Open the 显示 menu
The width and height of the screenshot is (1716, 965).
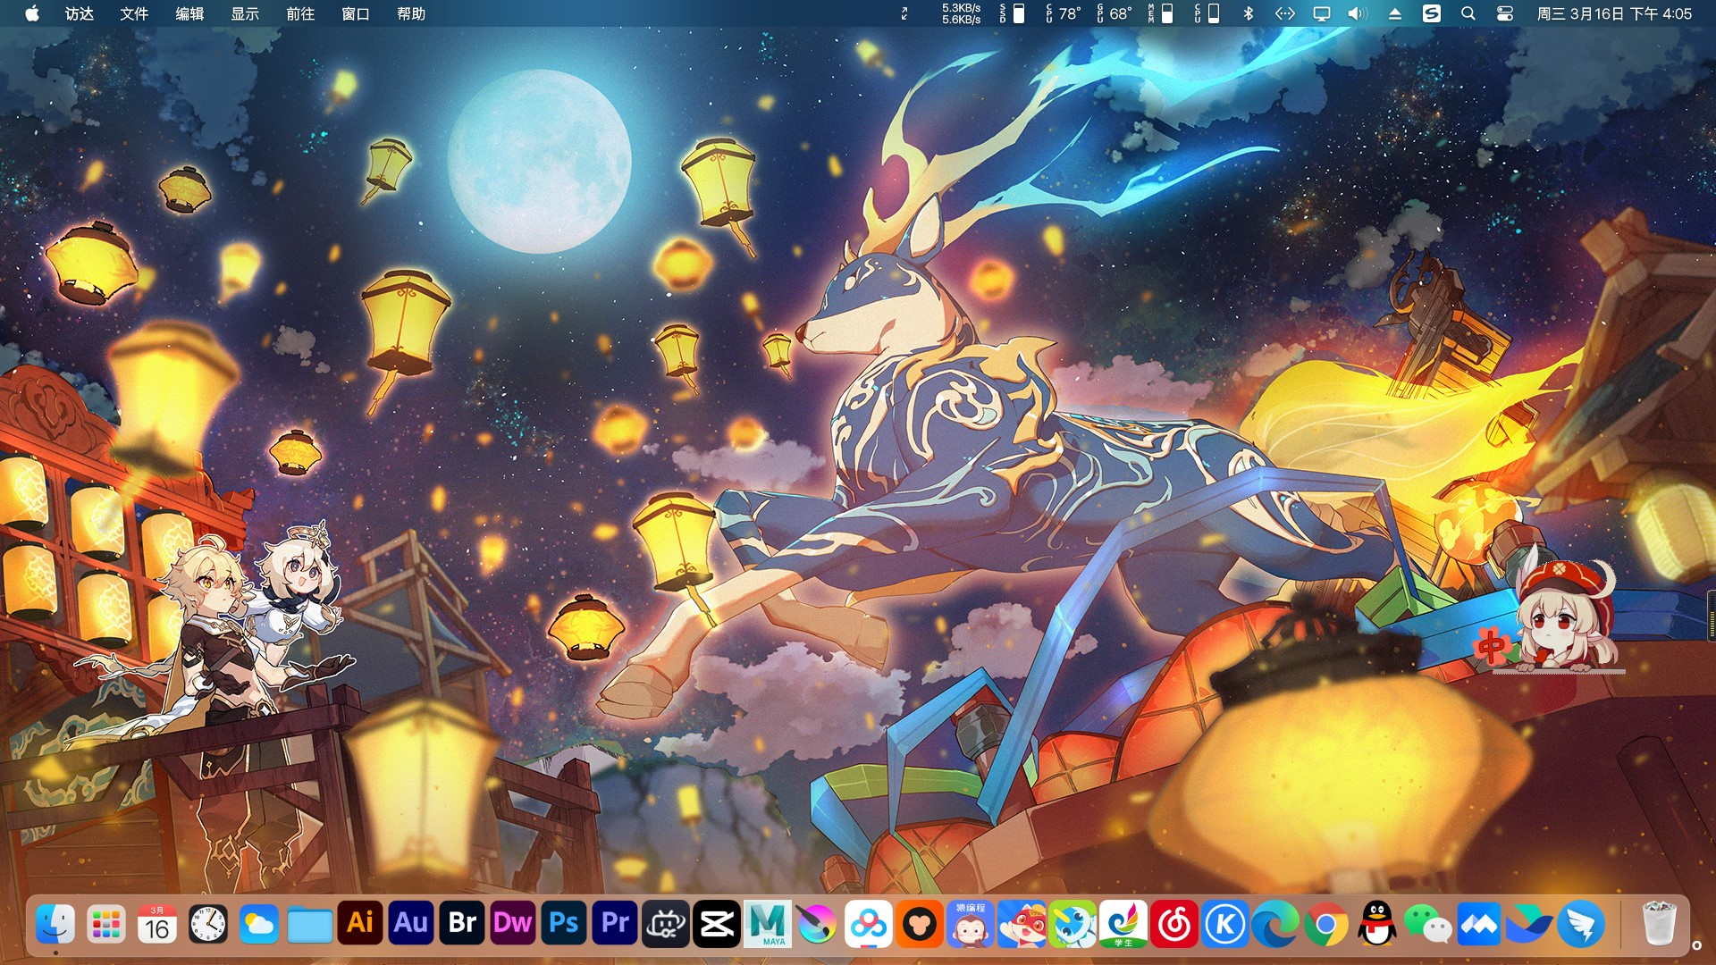[x=245, y=13]
